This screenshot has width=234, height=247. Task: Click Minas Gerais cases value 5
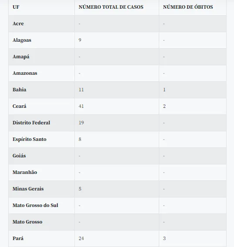(80, 189)
